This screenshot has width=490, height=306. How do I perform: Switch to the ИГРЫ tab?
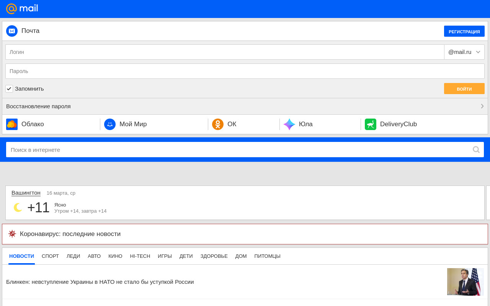(x=165, y=256)
